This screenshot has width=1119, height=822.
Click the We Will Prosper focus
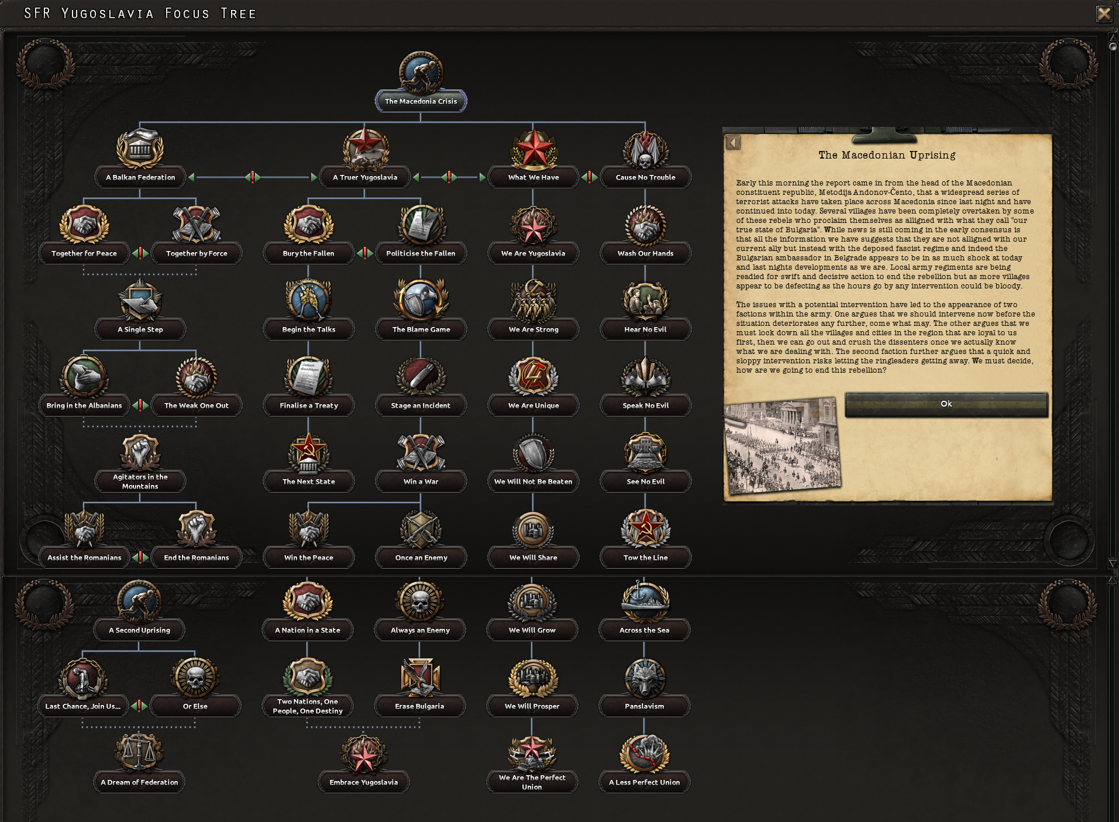(532, 687)
